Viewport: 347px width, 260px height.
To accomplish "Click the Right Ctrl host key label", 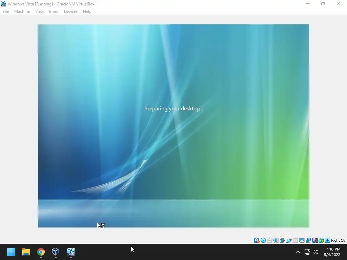I will [x=339, y=240].
